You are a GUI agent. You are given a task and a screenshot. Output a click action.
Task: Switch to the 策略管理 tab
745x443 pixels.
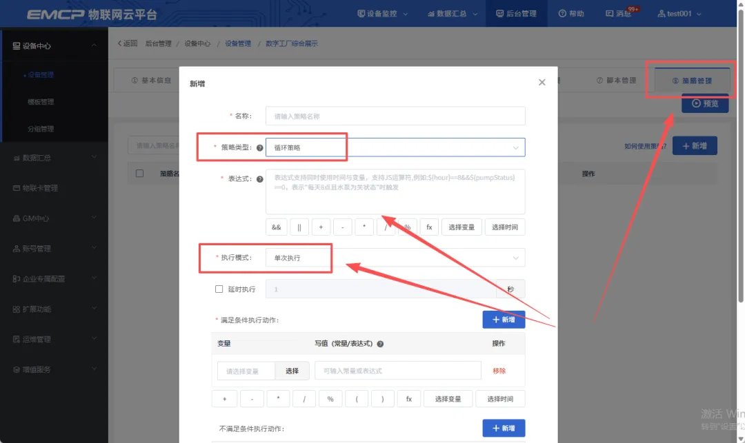pos(693,81)
